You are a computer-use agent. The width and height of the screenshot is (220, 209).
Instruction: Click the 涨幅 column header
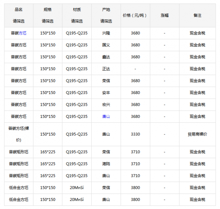[165, 15]
